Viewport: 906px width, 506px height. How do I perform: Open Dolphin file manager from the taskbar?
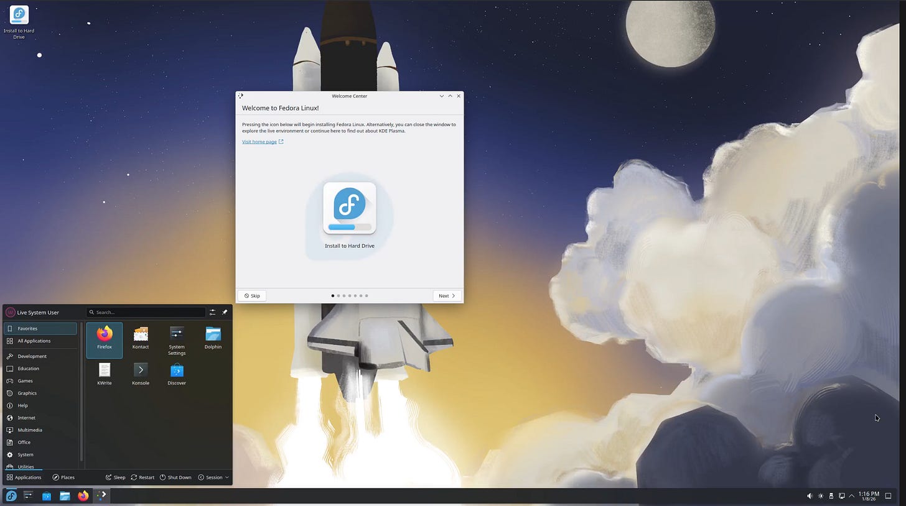point(65,495)
